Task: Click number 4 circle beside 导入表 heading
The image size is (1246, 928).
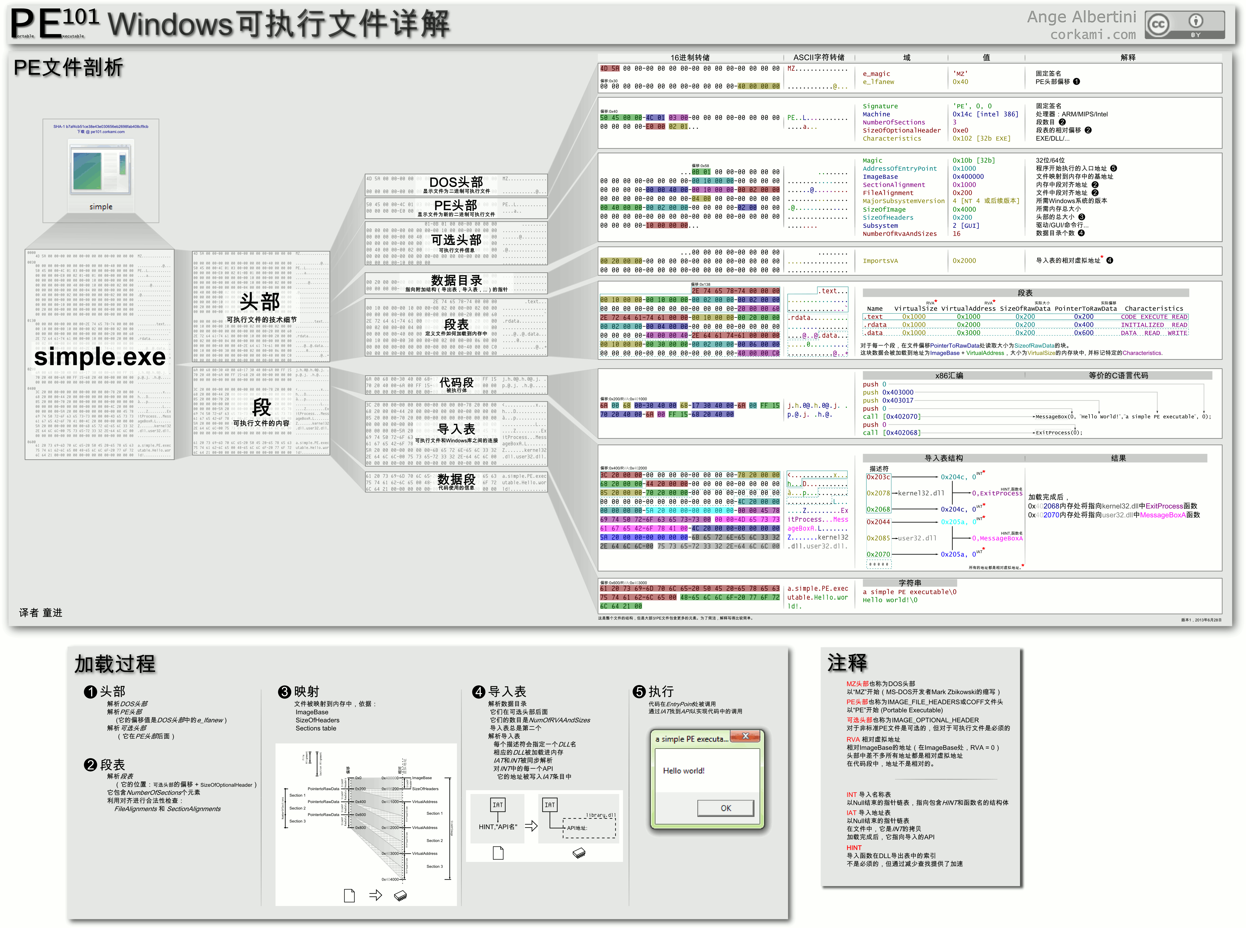Action: [x=478, y=692]
